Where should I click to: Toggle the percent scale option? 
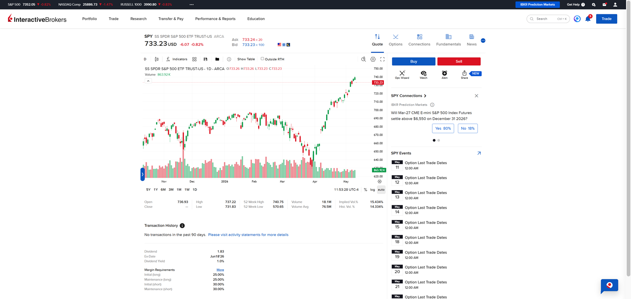pyautogui.click(x=365, y=190)
